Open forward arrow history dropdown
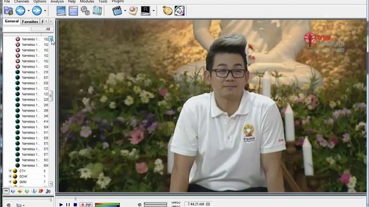Viewport: 369px width, 207px height. point(45,11)
